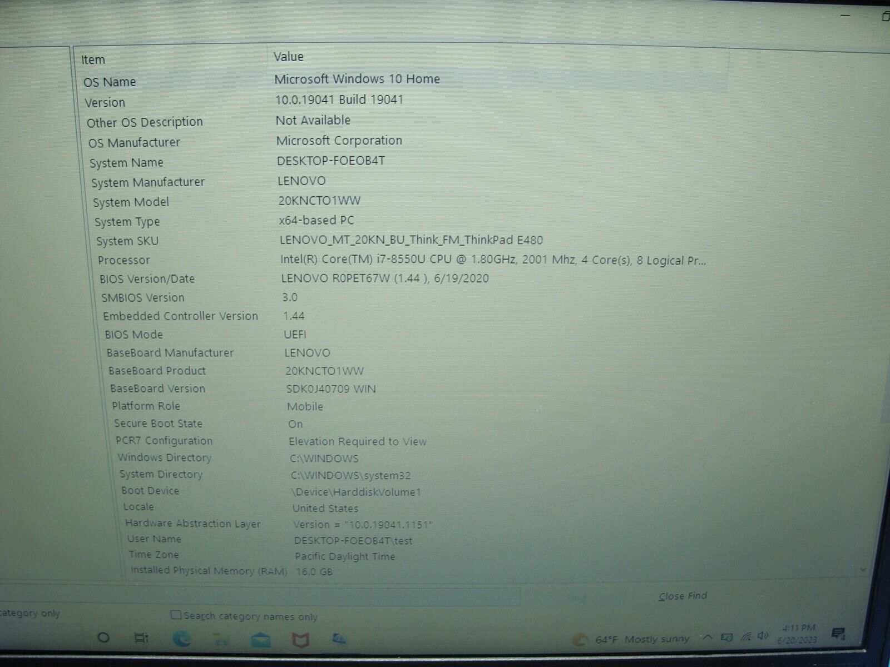The width and height of the screenshot is (890, 667).
Task: Open clock showing 4:11 PM
Action: pos(799,634)
